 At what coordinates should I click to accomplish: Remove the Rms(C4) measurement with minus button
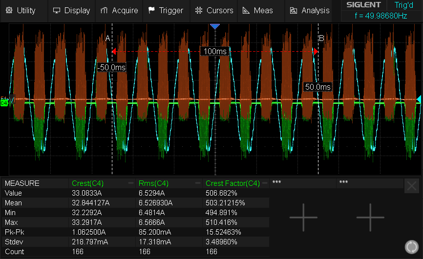[x=198, y=183]
